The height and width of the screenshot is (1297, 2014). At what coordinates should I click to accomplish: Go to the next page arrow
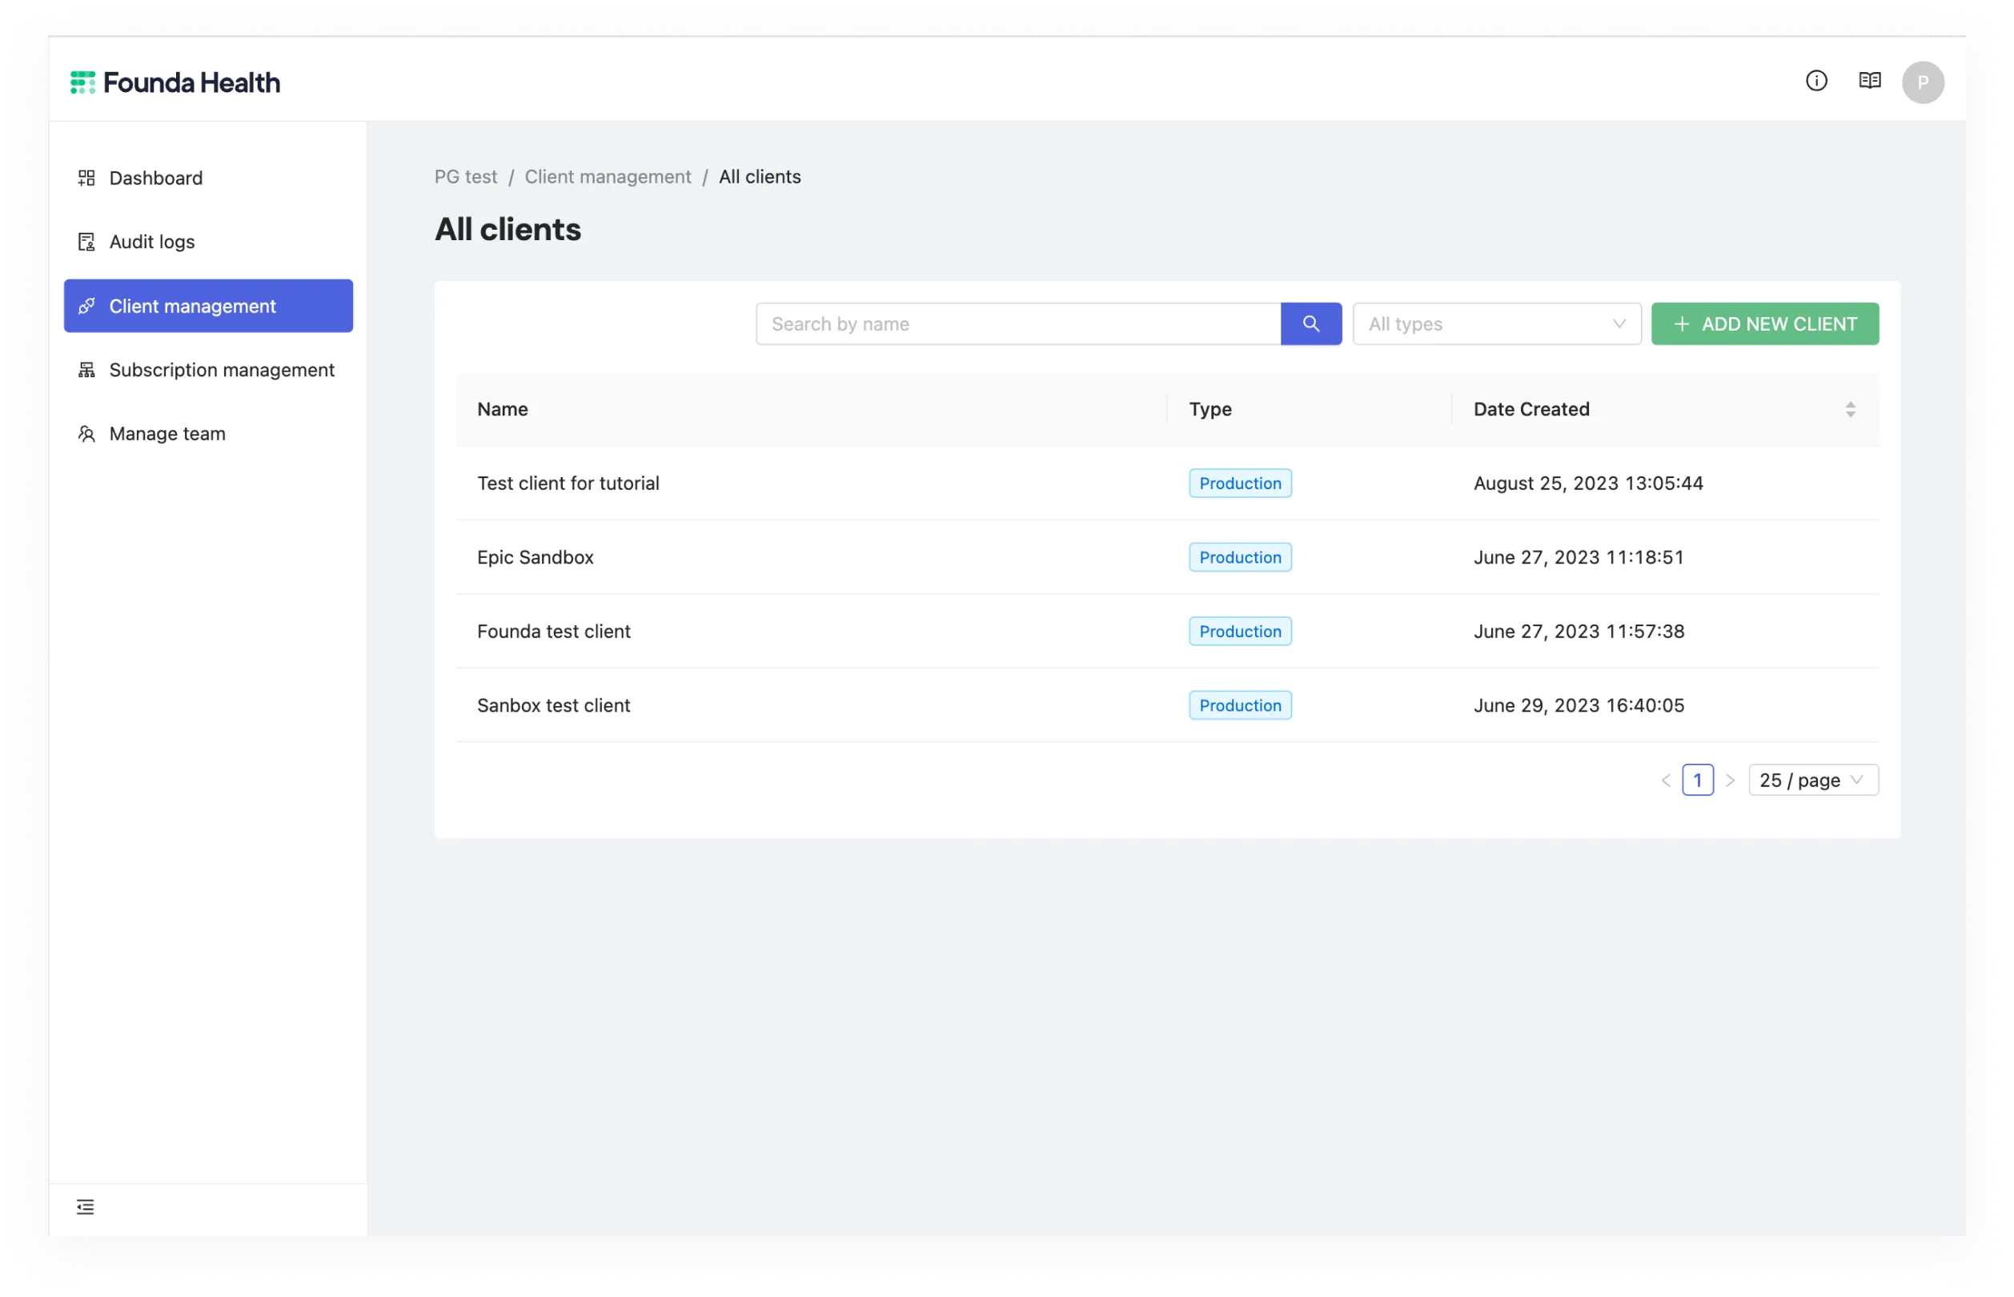coord(1729,781)
